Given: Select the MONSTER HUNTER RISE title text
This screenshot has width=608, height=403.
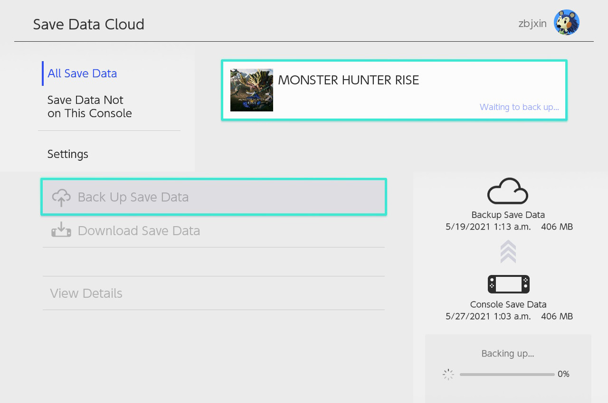Looking at the screenshot, I should 349,80.
